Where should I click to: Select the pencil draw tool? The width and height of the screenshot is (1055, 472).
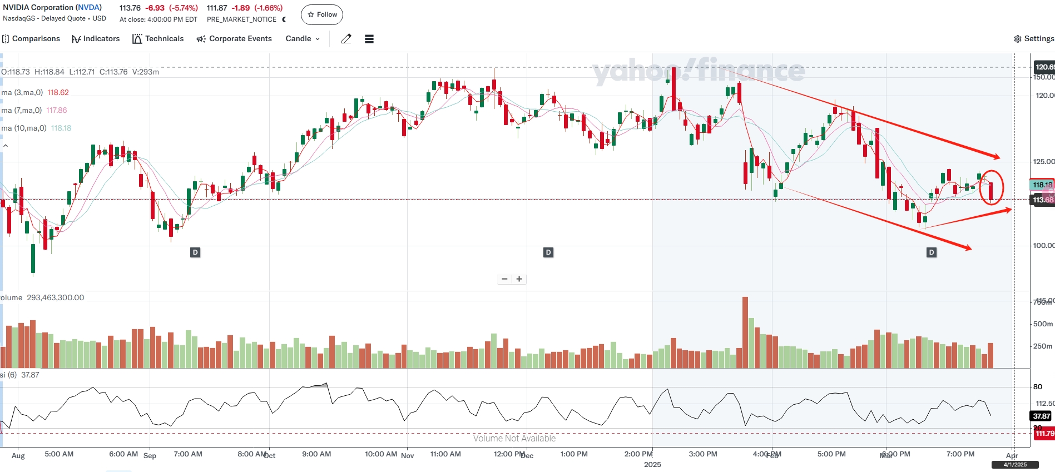click(x=346, y=39)
